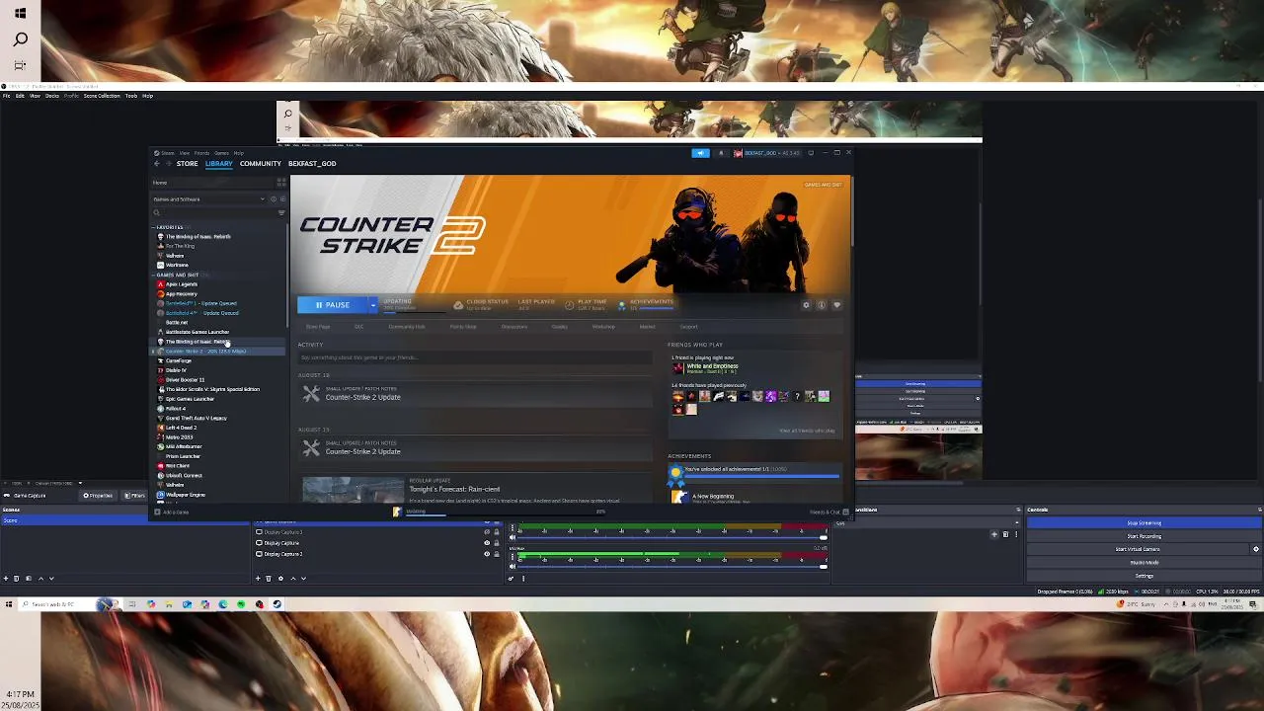This screenshot has width=1264, height=711.
Task: Toggle visibility of the middle Display Capture source
Action: tap(487, 543)
